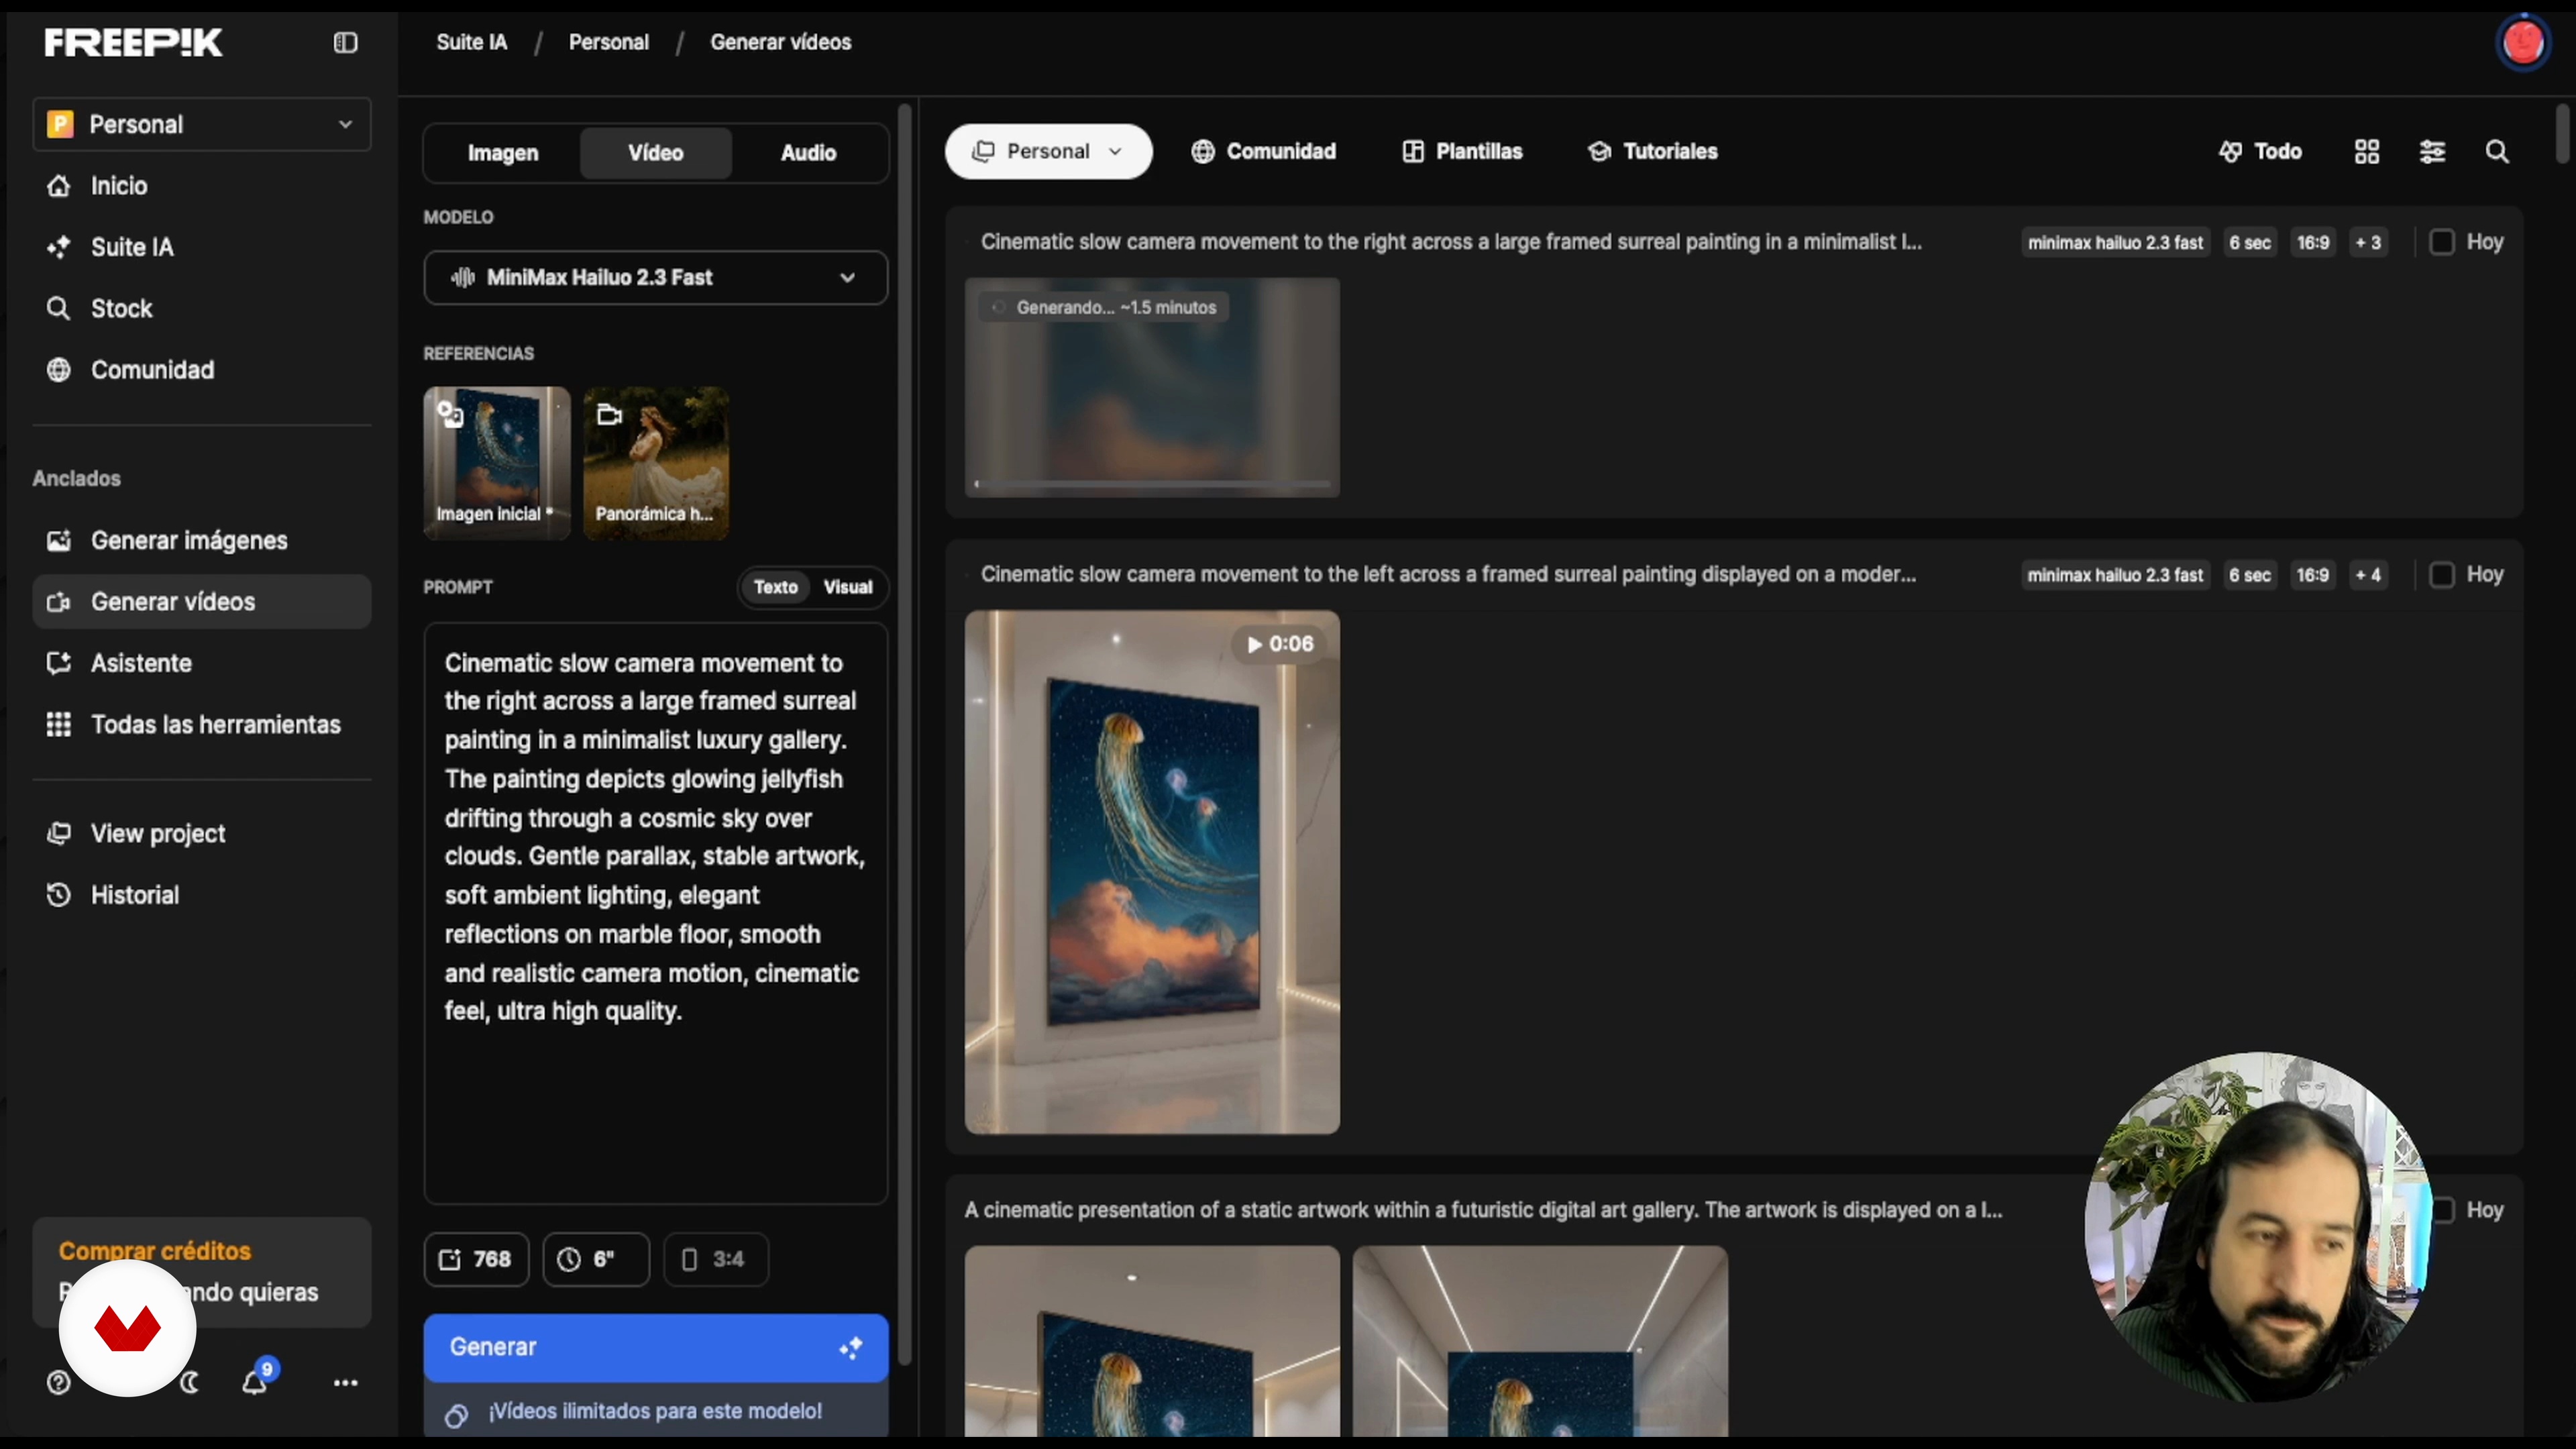Play the 0:06 jellyfish painting video
This screenshot has width=2576, height=1449.
coord(1152,872)
